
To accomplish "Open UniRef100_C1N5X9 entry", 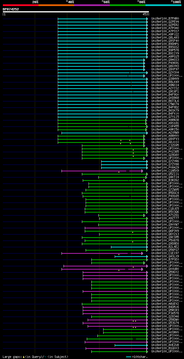I will pos(165,171).
